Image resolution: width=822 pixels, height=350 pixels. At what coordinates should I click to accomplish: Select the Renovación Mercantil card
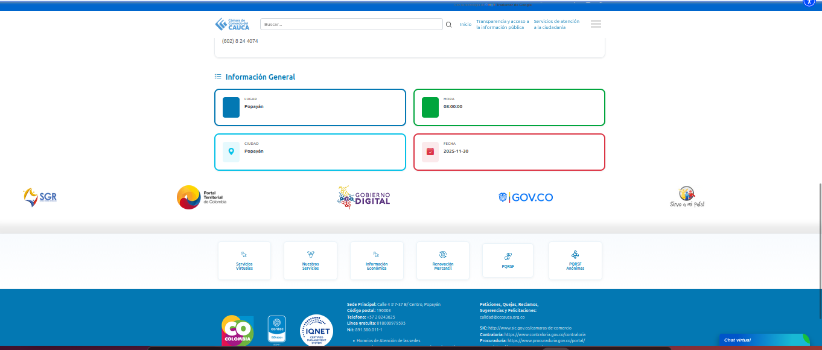[x=442, y=261]
